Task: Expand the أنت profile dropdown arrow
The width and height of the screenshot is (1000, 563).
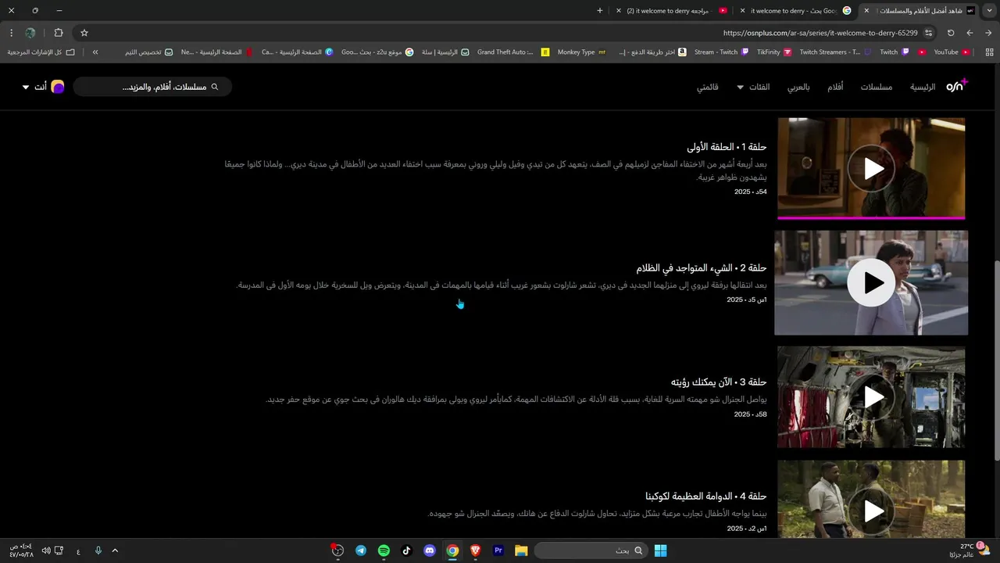Action: [x=26, y=87]
